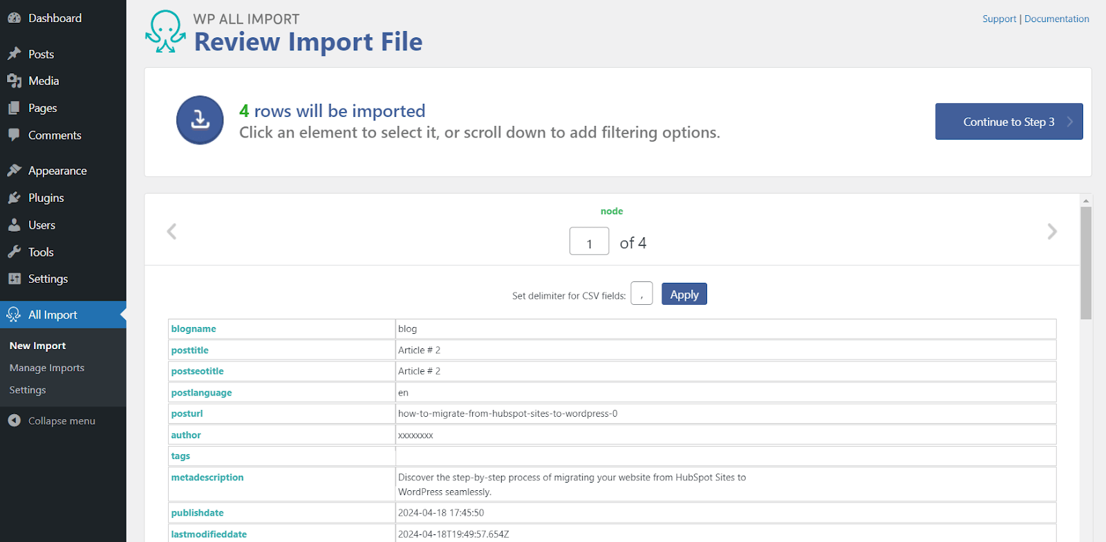Click the node number input box
Viewport: 1106px width, 542px height.
pyautogui.click(x=589, y=242)
